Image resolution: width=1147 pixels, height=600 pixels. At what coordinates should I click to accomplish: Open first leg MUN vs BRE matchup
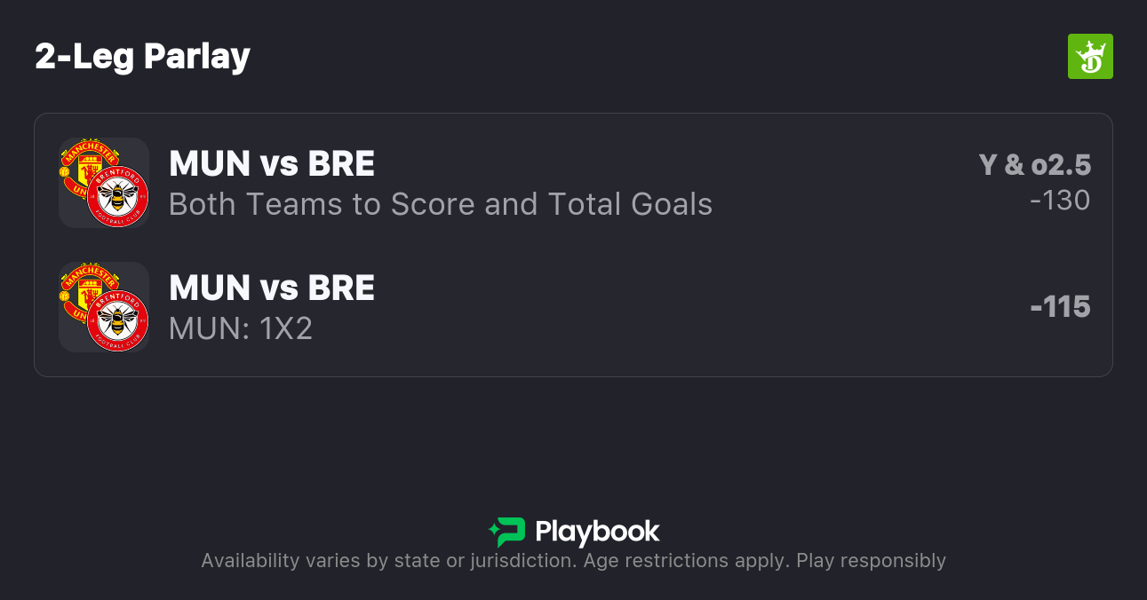(272, 164)
